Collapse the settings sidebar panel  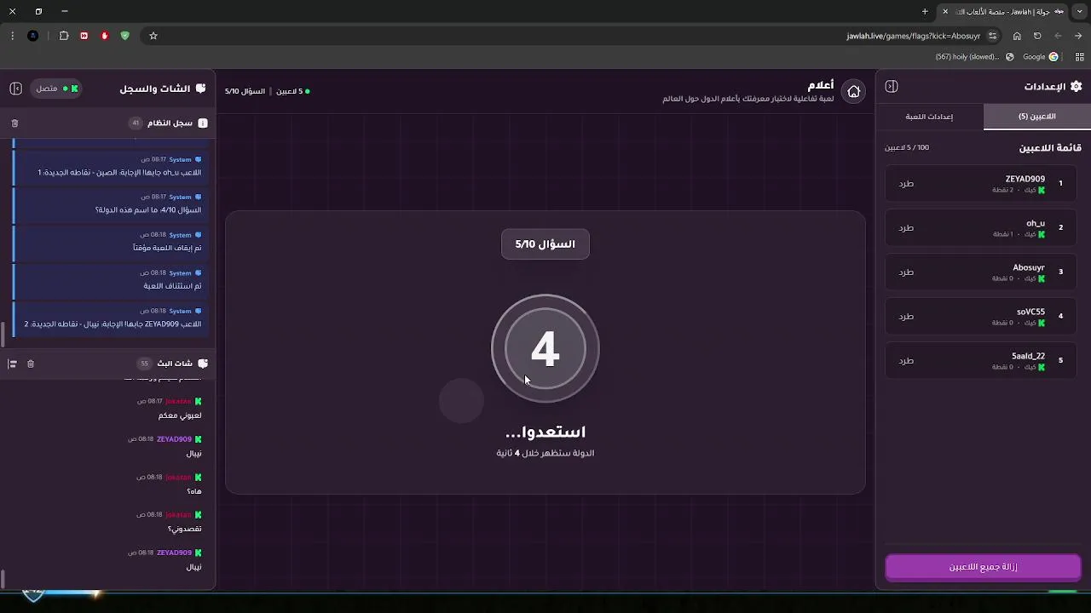[x=892, y=86]
